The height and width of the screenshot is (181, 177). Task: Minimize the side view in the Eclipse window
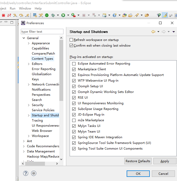[6, 22]
